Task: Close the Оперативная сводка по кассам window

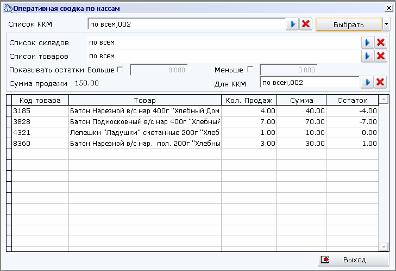Action: 388,8
